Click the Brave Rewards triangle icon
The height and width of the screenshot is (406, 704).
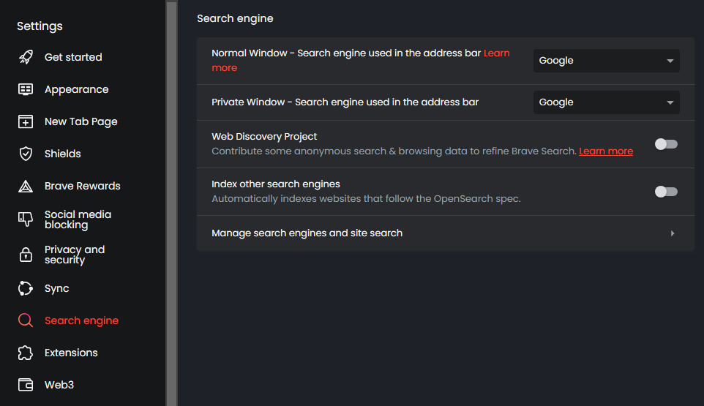click(x=26, y=186)
